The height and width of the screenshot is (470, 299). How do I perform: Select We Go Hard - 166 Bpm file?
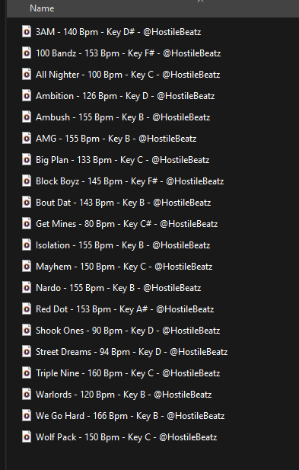[130, 416]
